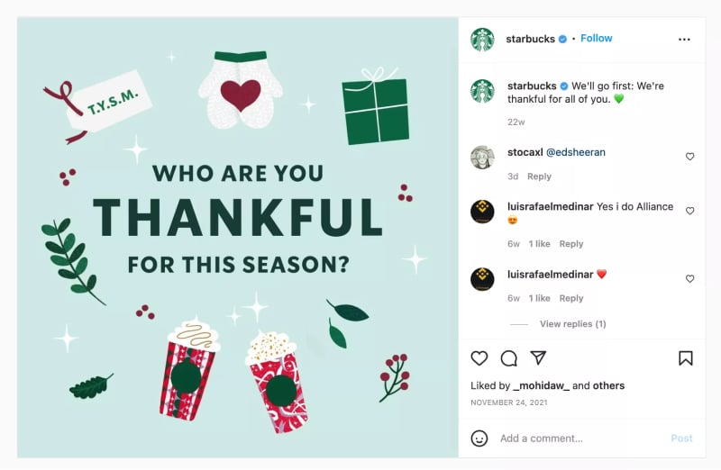This screenshot has height=470, width=721.
Task: Click the Post button
Action: (681, 438)
